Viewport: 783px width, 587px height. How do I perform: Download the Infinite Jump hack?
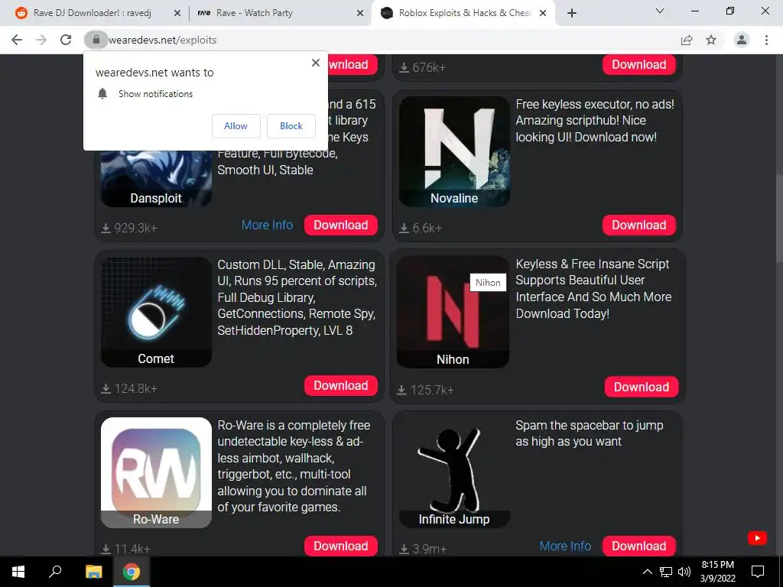[x=638, y=546]
